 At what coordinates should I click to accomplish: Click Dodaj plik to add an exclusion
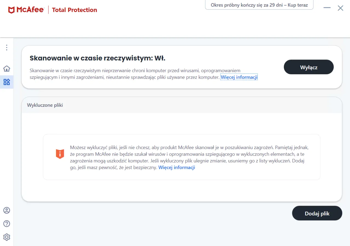click(317, 213)
